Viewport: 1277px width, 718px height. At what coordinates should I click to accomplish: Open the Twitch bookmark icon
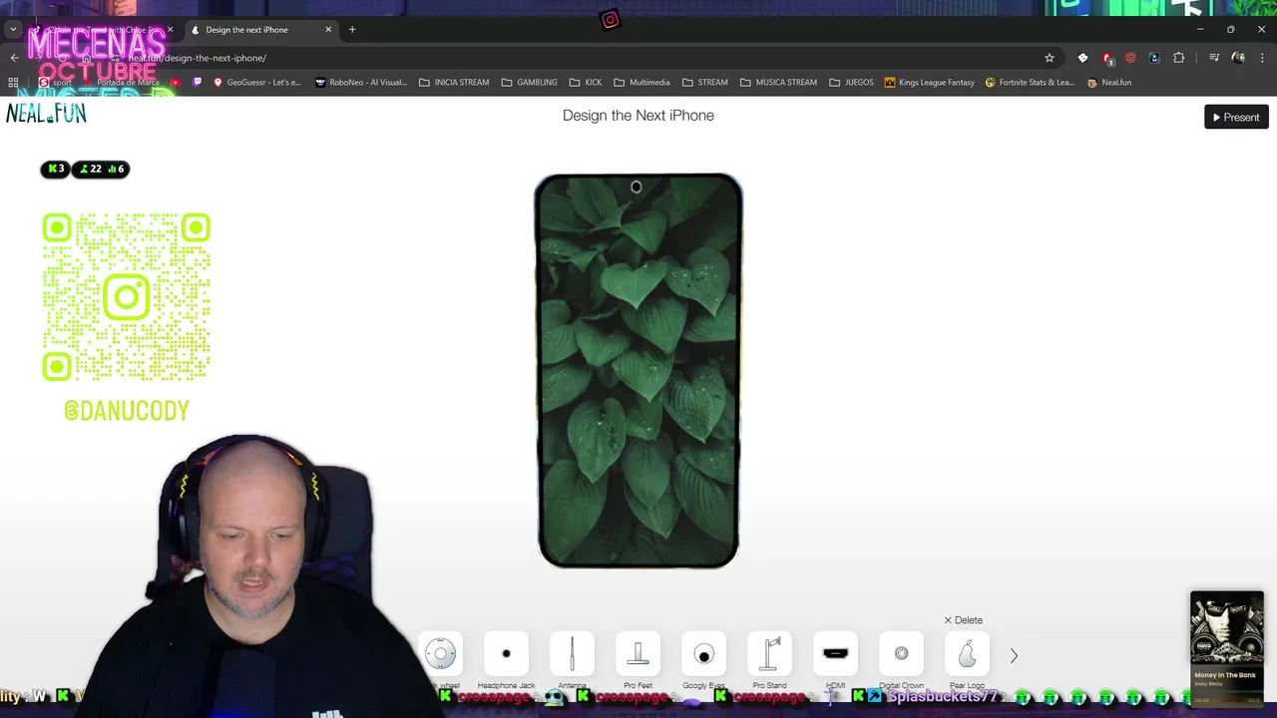[197, 82]
